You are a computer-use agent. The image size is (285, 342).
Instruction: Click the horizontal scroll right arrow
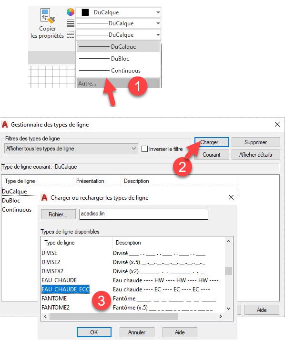coord(221,317)
